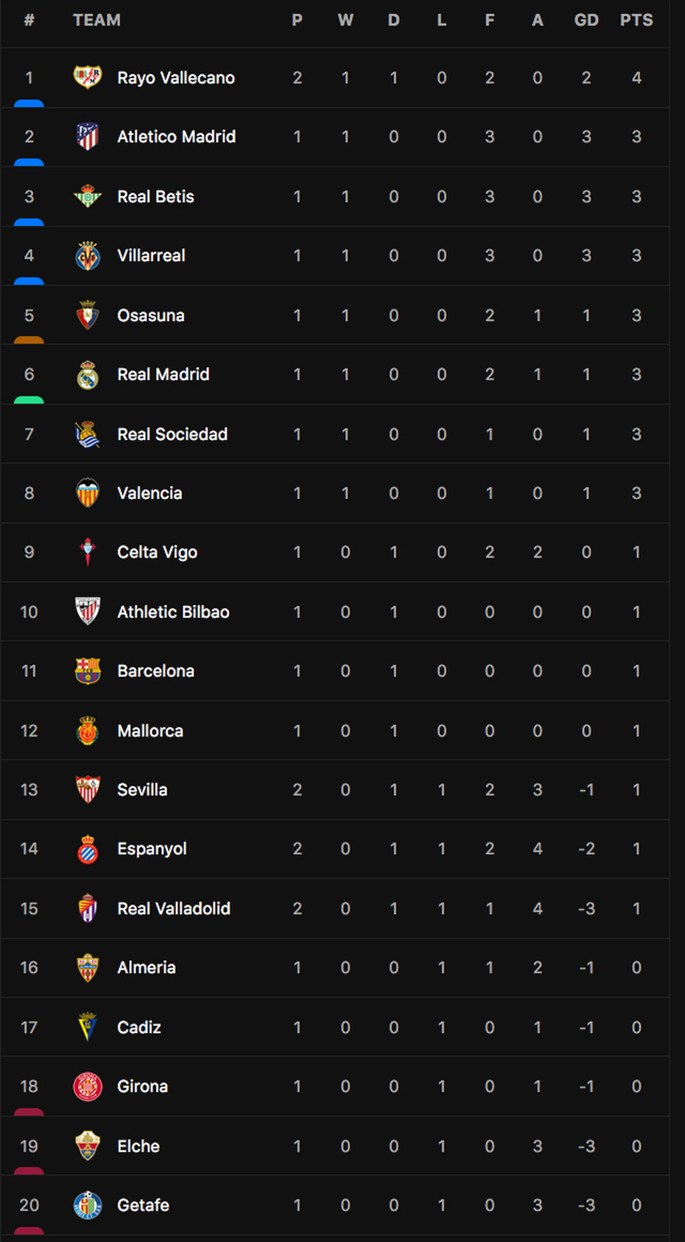Select the Girona red round crest
This screenshot has height=1242, width=685.
(x=87, y=1086)
